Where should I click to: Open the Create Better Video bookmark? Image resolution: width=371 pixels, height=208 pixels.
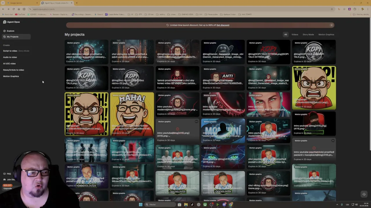[x=115, y=14]
